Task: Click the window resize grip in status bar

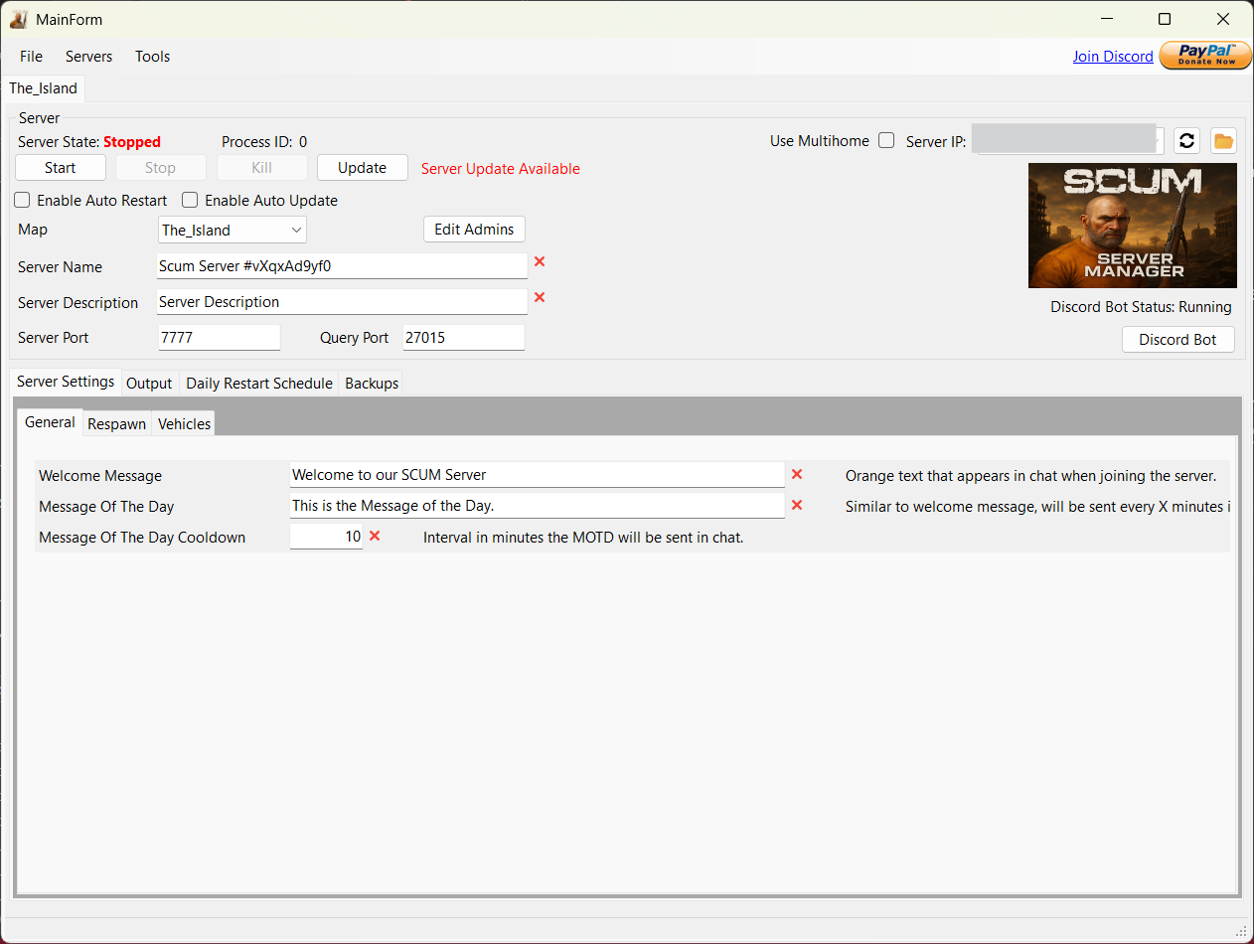Action: point(1241,930)
